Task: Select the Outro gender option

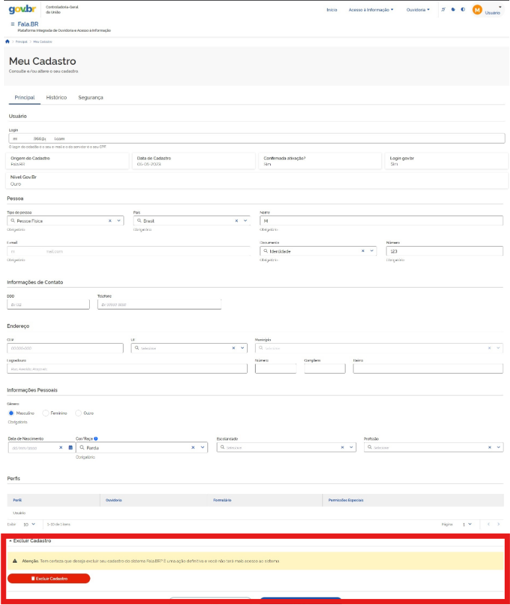Action: [79, 413]
